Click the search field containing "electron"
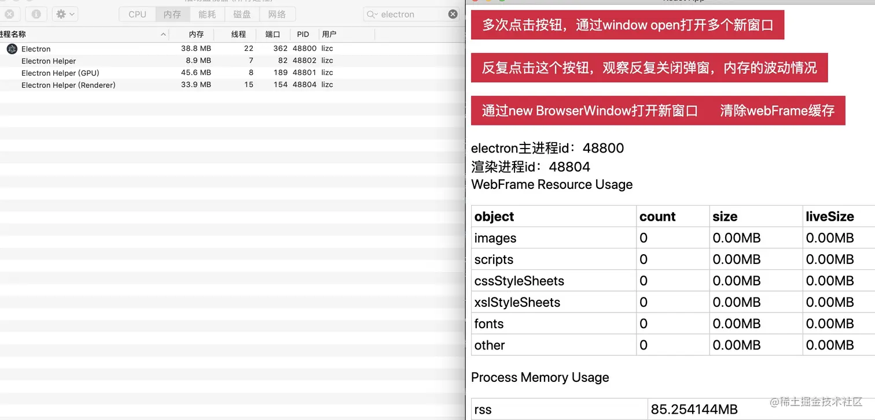Viewport: 875px width, 420px height. (411, 14)
